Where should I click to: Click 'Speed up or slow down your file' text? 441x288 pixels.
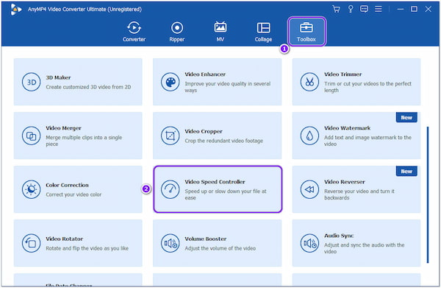tap(226, 194)
